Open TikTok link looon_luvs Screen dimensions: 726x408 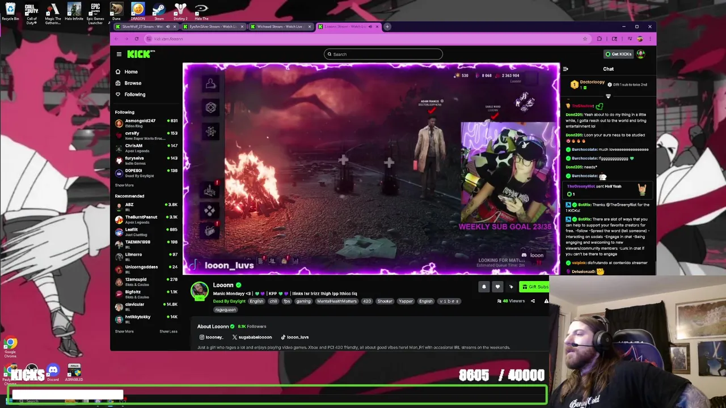point(295,337)
